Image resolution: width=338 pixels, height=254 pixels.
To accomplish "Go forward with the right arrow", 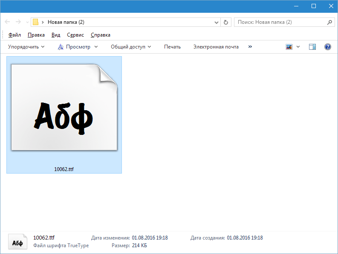I will [18, 22].
